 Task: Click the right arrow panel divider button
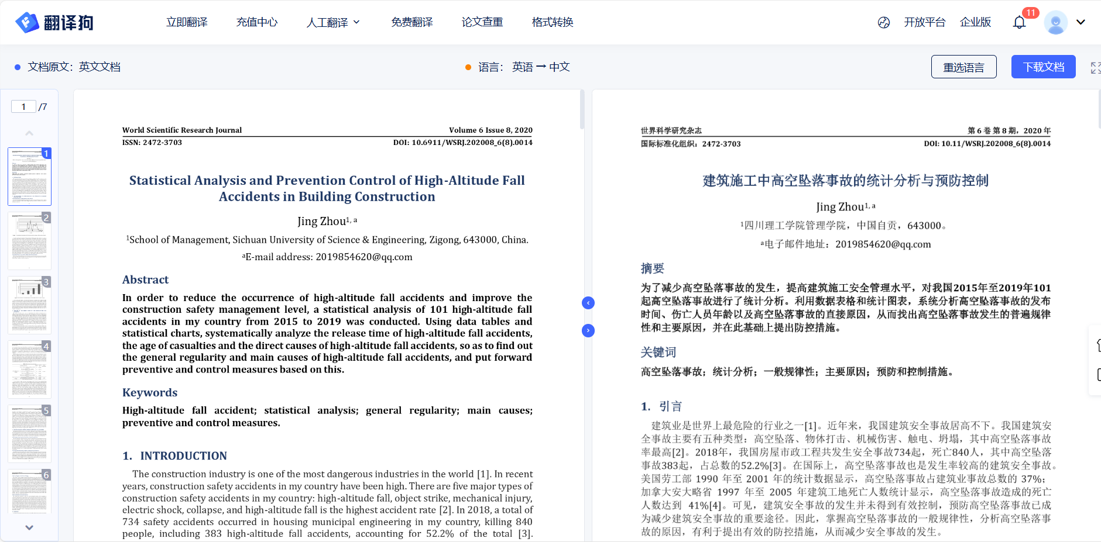588,331
